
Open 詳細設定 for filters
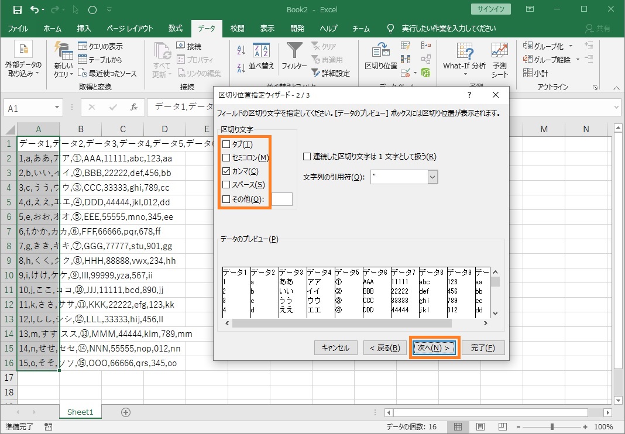[331, 73]
